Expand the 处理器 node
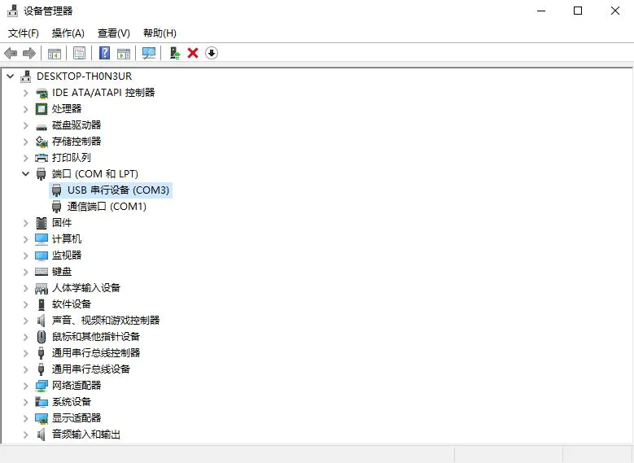This screenshot has width=634, height=463. point(25,109)
